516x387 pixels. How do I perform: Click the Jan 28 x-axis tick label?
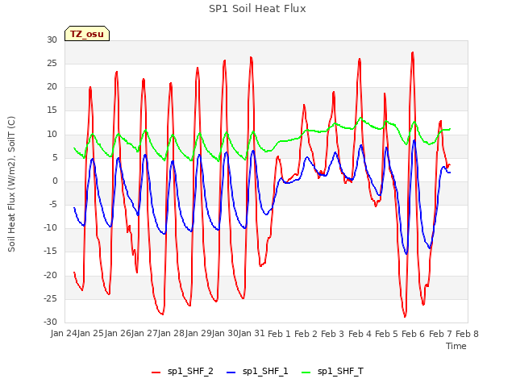click(172, 334)
